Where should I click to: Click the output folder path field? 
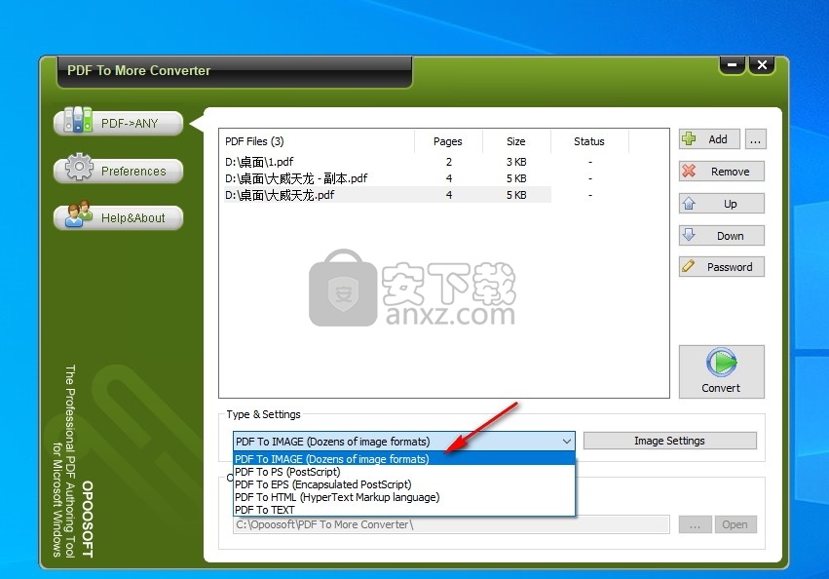coord(451,524)
